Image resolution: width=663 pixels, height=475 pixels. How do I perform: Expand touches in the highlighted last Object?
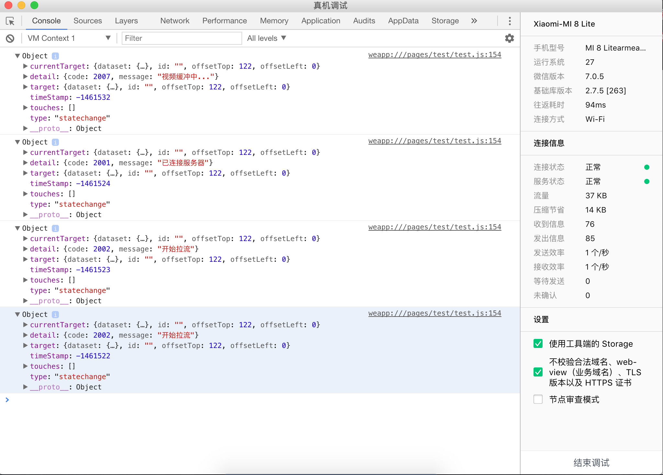pos(25,366)
